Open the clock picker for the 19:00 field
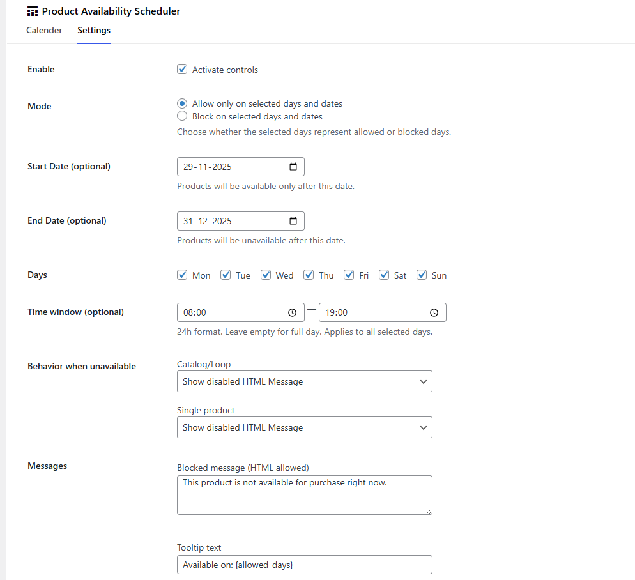Image resolution: width=635 pixels, height=580 pixels. tap(434, 312)
